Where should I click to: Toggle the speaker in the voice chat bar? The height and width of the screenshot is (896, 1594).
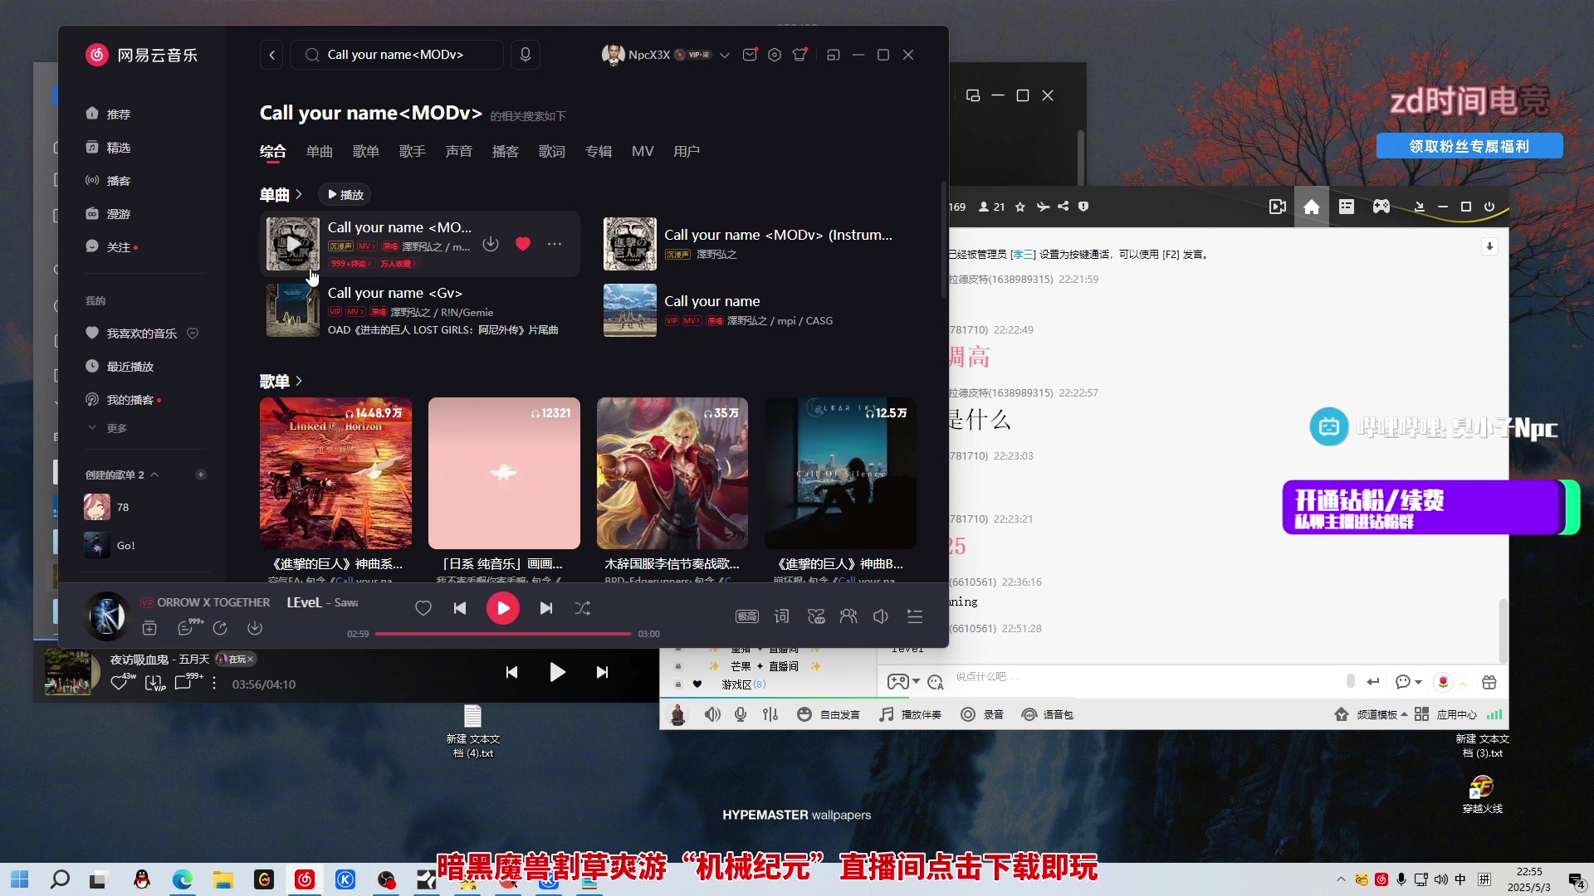(x=712, y=714)
